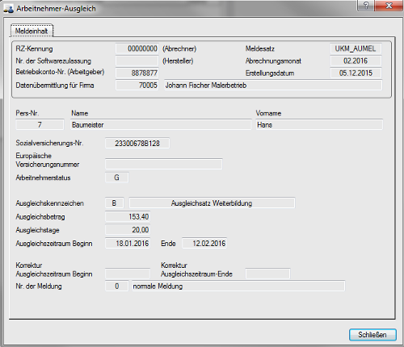This screenshot has width=404, height=347.
Task: Click the Name field Baumeister
Action: click(x=161, y=125)
